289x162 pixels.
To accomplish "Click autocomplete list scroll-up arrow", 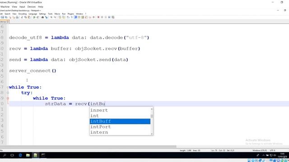I will coord(152,109).
